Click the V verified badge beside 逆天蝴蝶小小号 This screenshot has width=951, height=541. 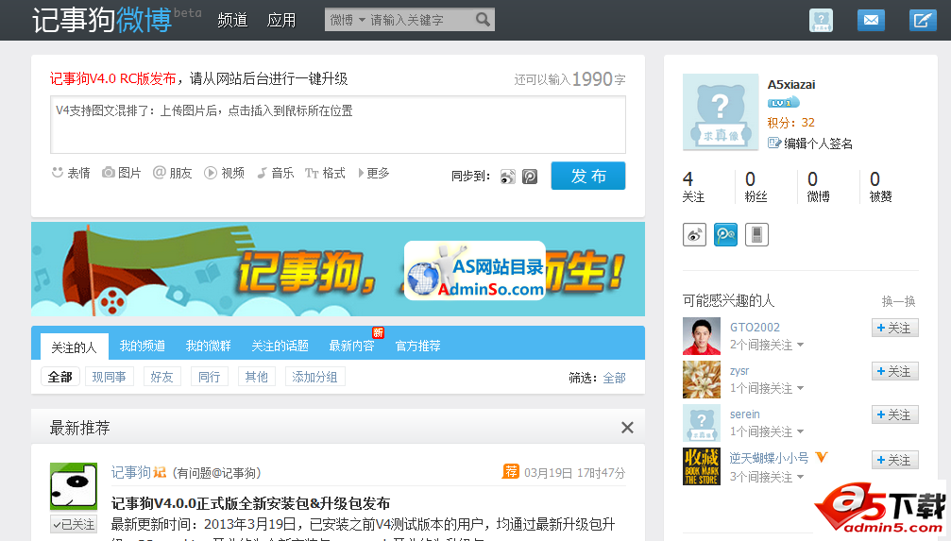[822, 457]
